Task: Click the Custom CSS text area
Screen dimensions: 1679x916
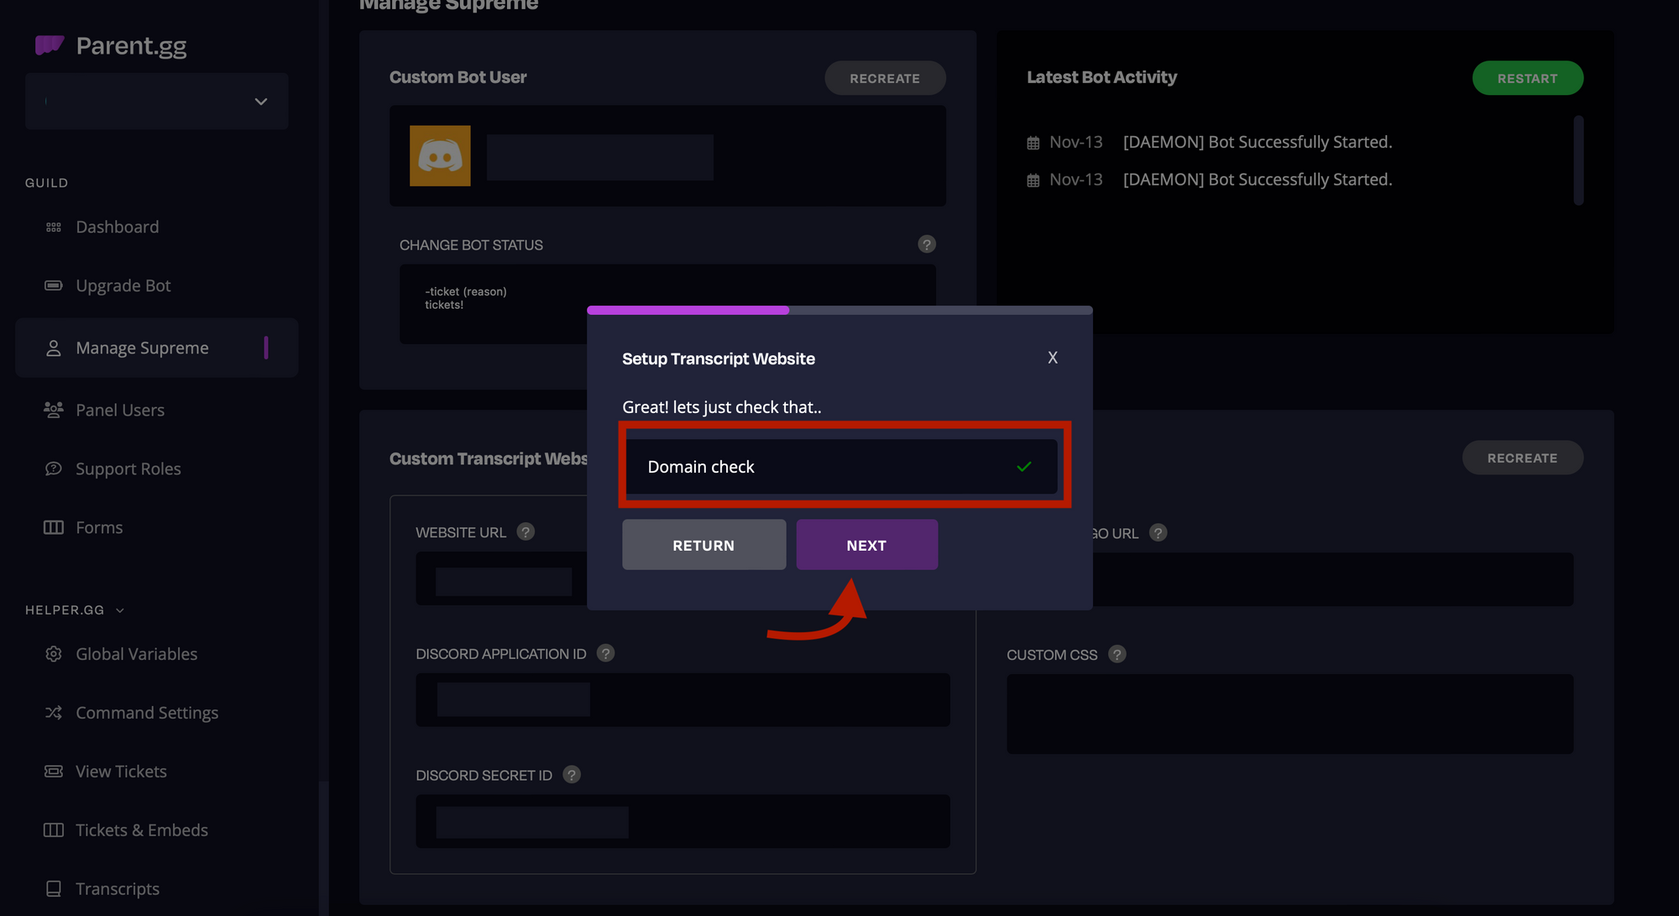Action: (x=1289, y=714)
